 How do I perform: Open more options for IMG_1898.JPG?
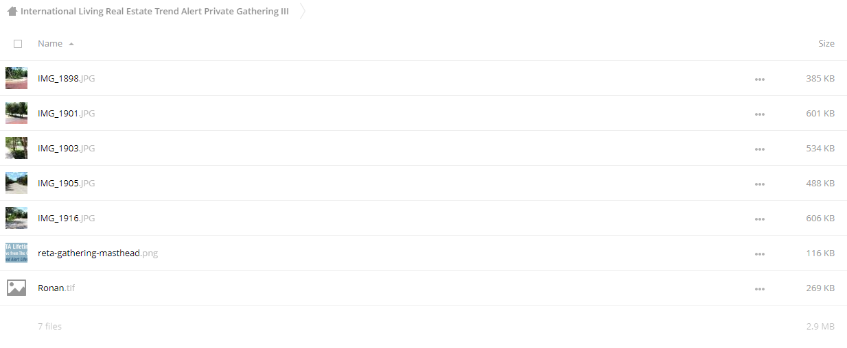coord(759,79)
